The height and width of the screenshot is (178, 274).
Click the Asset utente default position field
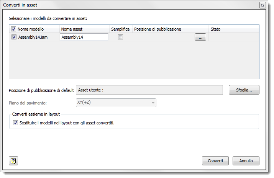click(149, 90)
